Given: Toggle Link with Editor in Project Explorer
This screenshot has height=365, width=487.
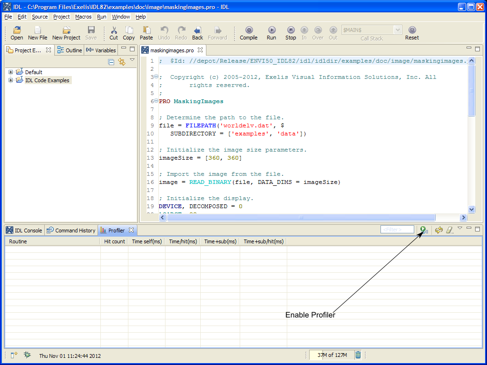Looking at the screenshot, I should click(122, 62).
